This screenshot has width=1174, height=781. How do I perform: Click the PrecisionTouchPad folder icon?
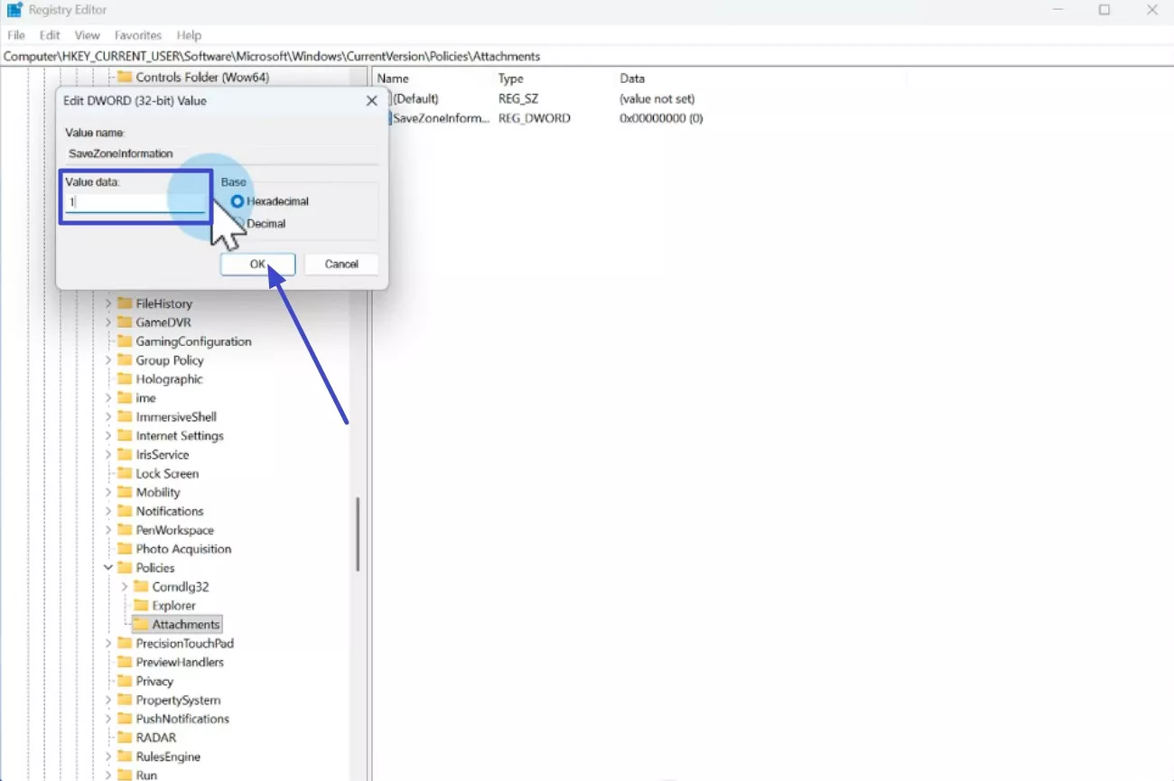pyautogui.click(x=126, y=643)
